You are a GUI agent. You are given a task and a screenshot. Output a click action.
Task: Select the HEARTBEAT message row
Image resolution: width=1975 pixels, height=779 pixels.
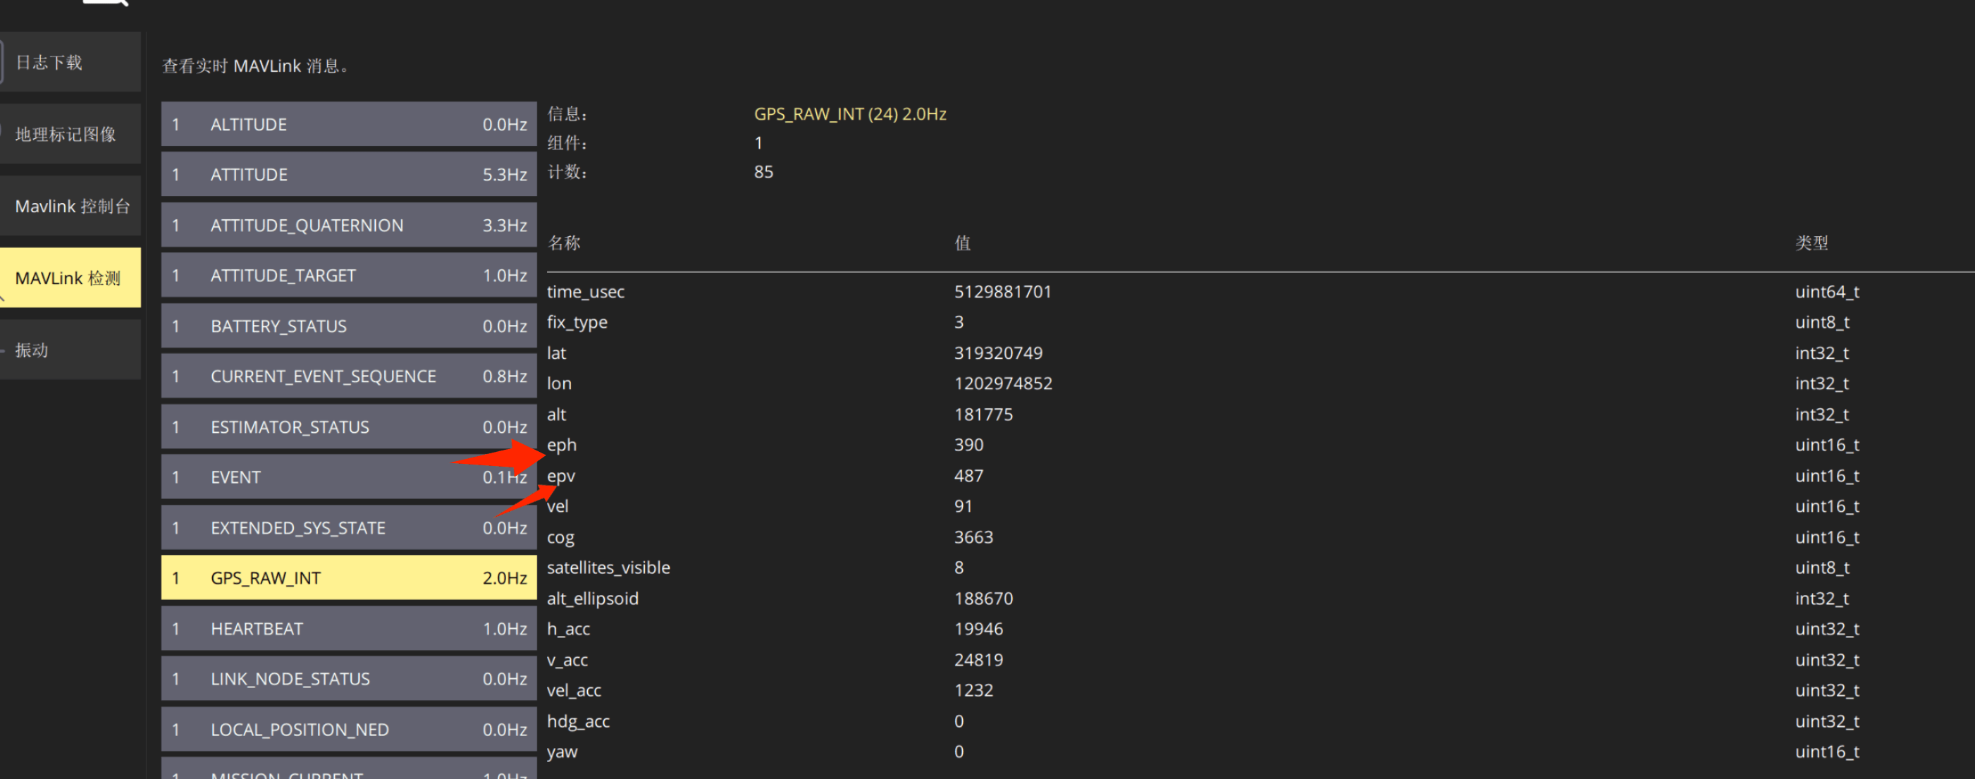tap(348, 628)
